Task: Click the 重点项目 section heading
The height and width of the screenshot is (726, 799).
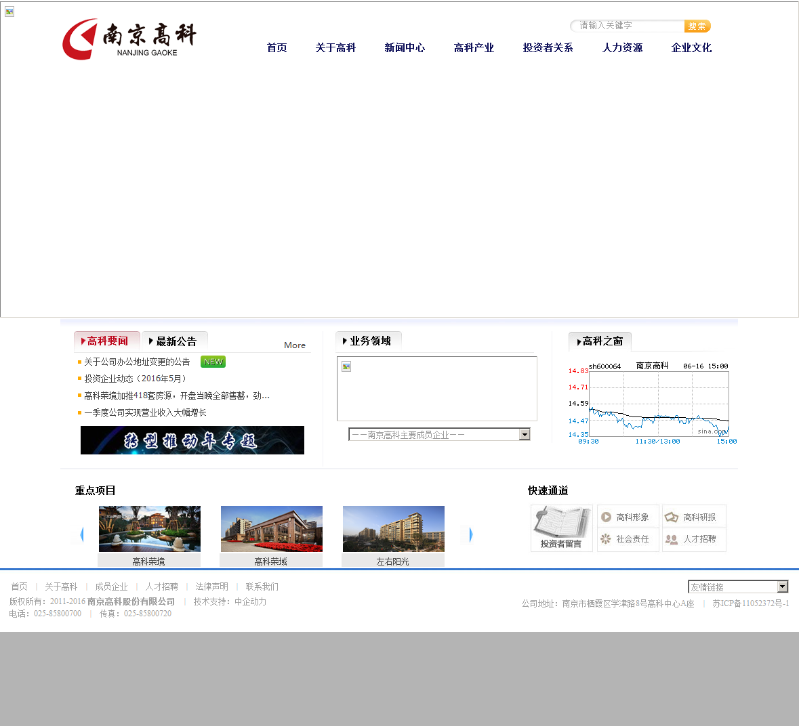Action: point(96,490)
